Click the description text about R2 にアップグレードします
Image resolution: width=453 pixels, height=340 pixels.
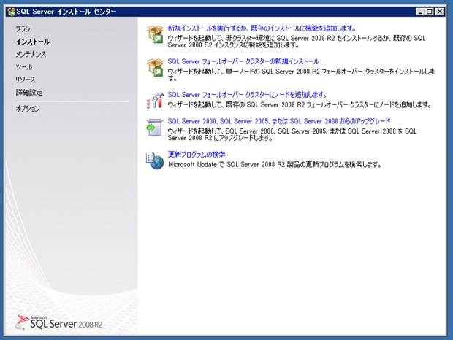click(292, 134)
